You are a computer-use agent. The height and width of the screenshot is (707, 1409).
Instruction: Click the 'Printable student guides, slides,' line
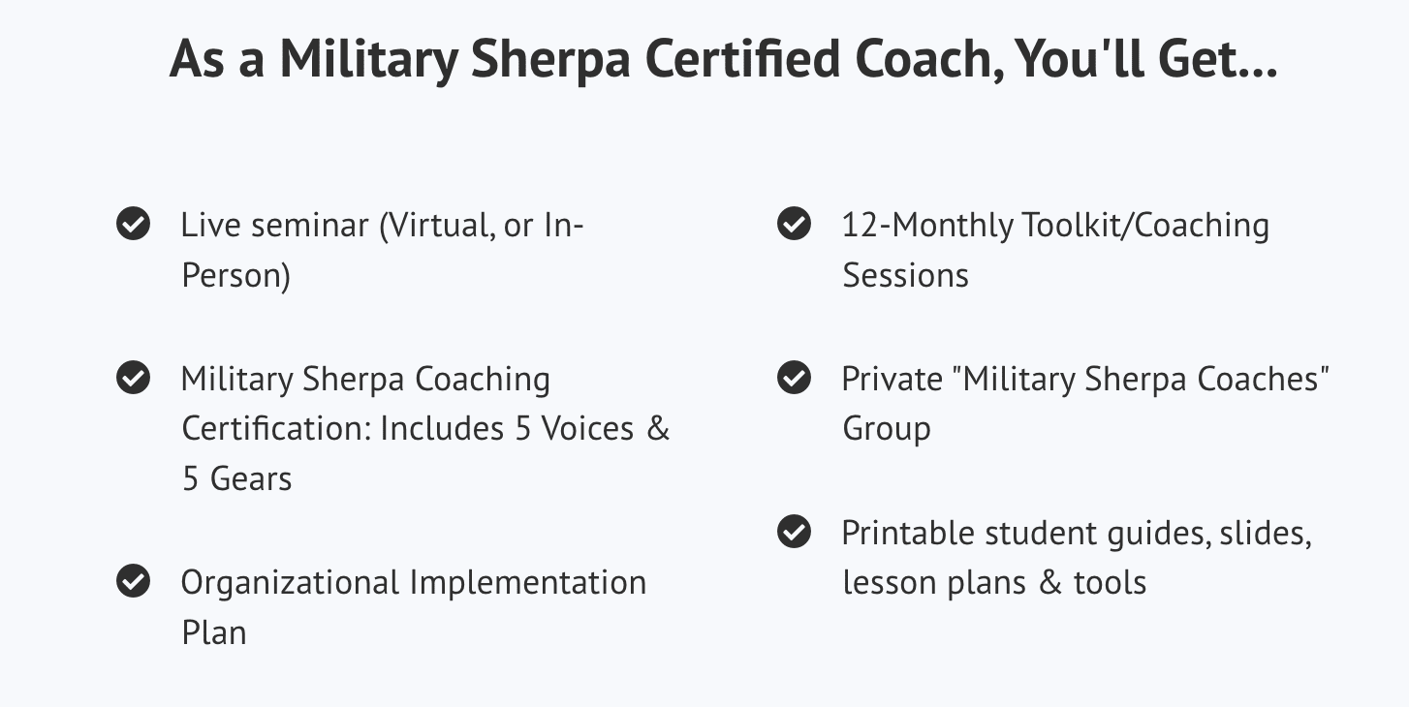point(1077,534)
